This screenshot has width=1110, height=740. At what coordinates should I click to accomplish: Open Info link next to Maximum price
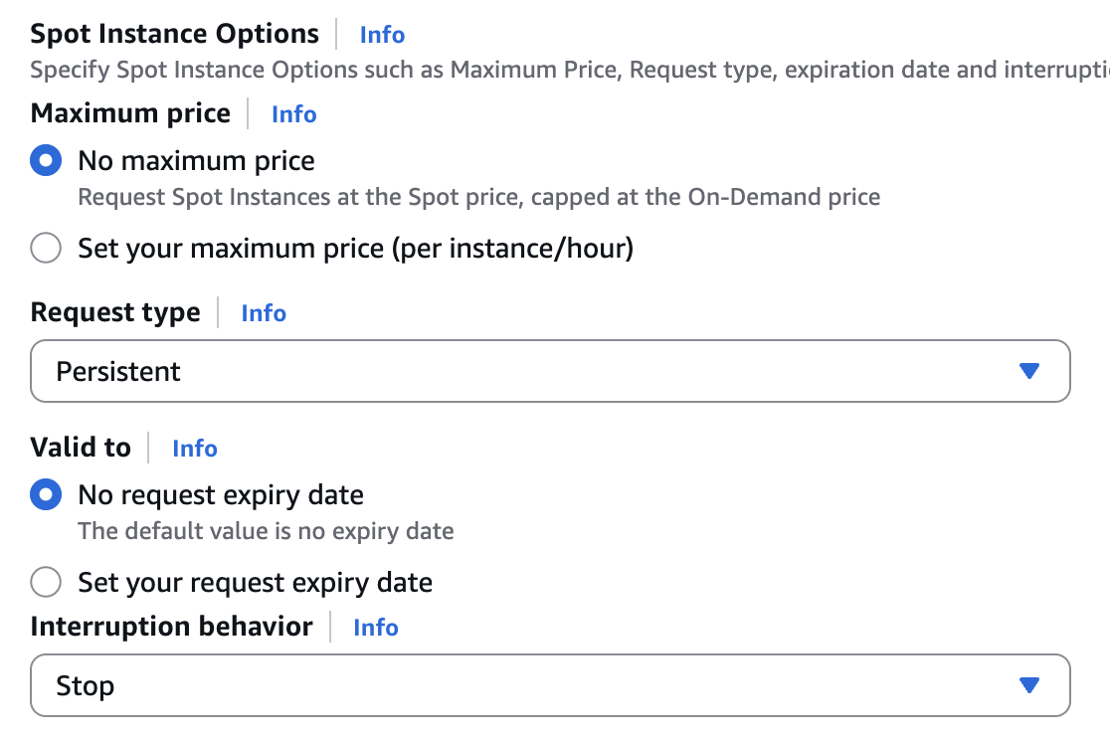click(293, 114)
